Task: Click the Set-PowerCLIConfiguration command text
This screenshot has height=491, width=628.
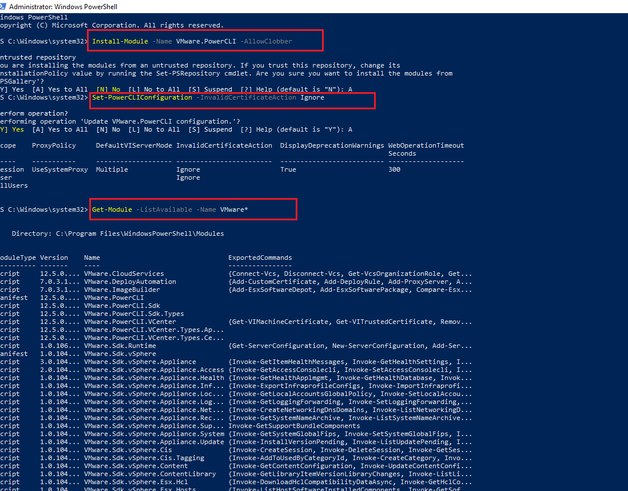Action: click(x=142, y=97)
